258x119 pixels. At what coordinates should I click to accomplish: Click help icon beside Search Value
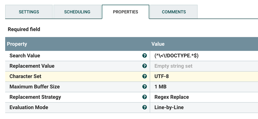[145, 56]
